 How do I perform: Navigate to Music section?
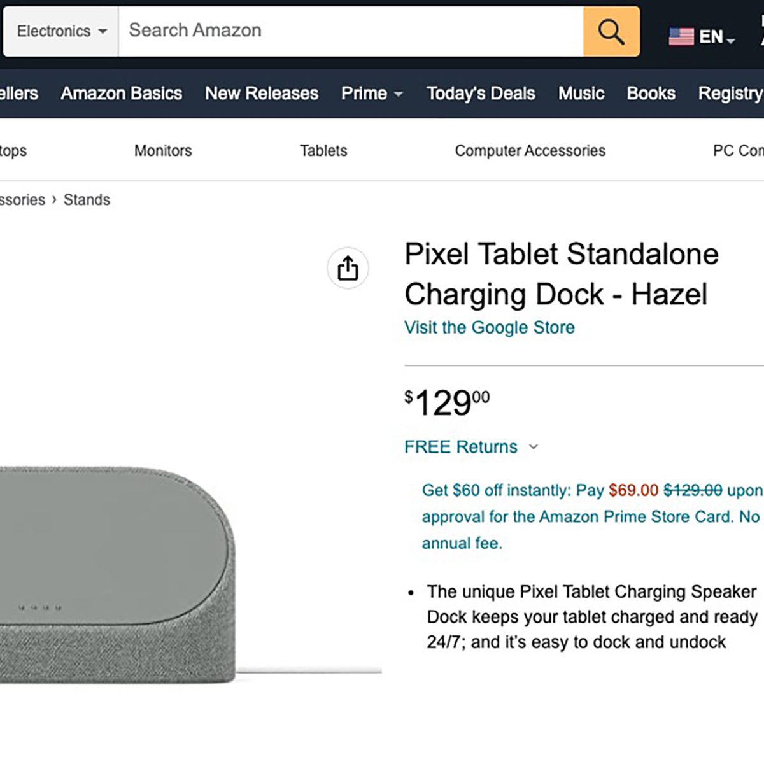[x=581, y=94]
